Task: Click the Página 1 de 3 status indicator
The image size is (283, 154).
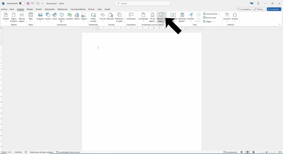Action: (6, 152)
